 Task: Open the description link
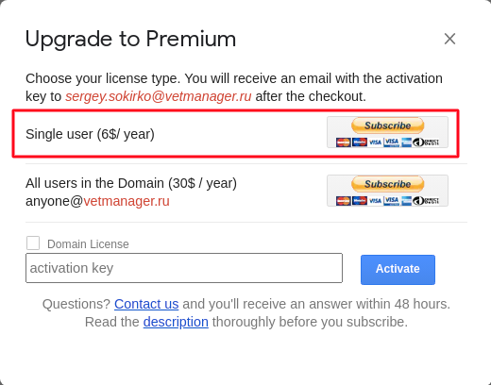point(176,322)
